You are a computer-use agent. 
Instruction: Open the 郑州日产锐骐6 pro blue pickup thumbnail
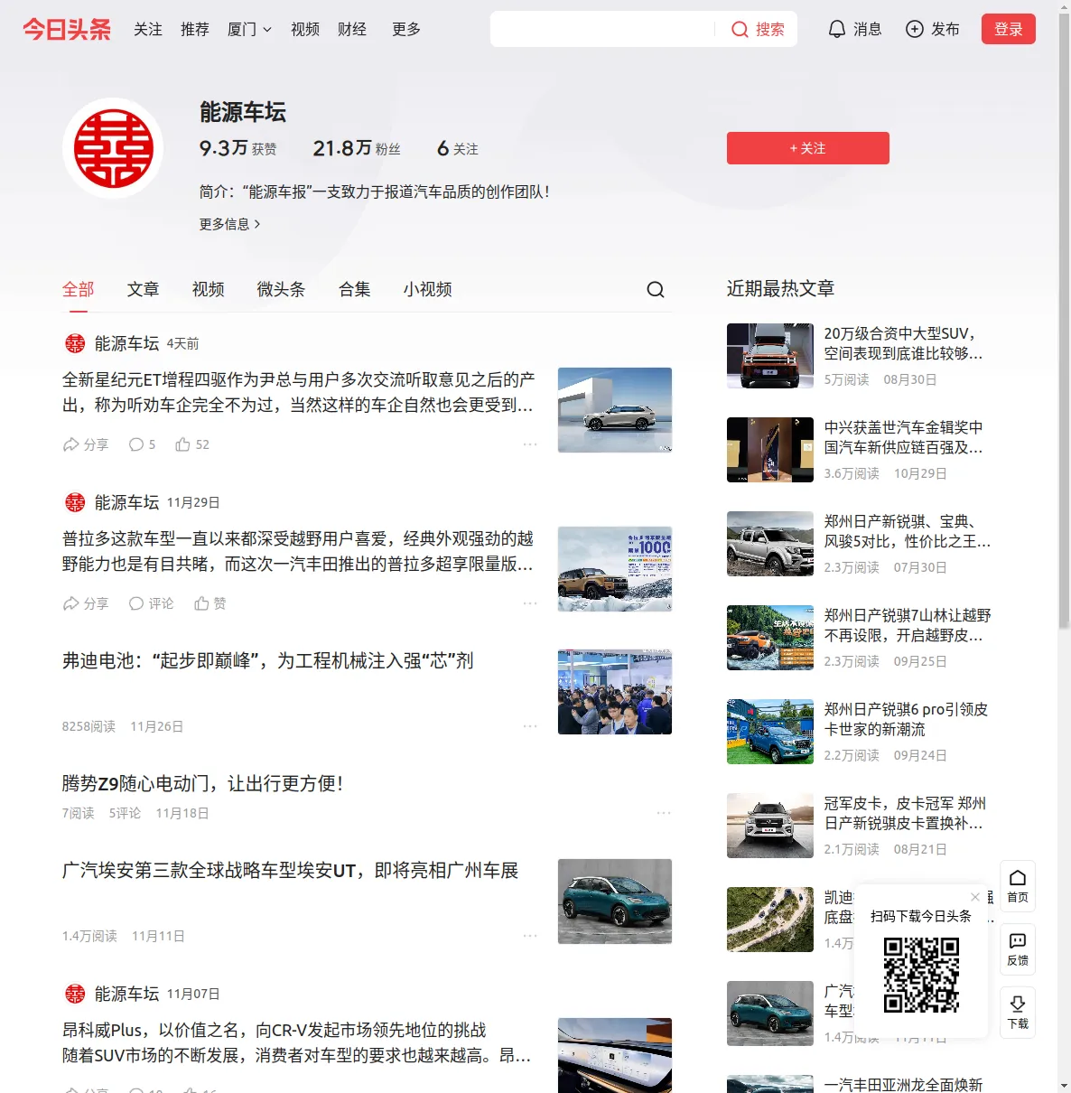click(770, 732)
